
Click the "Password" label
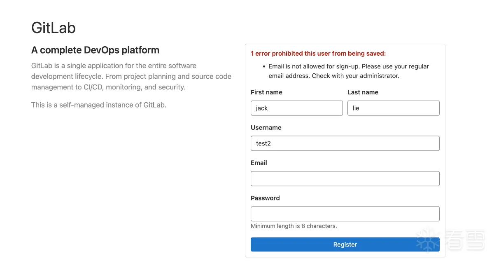[x=265, y=198]
